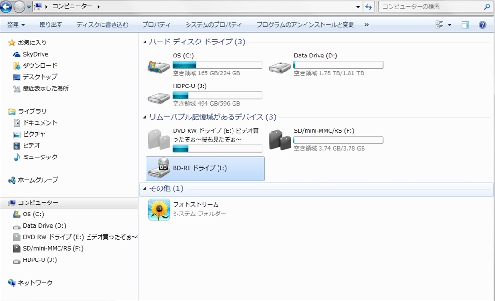Collapse the ハード ディスク ドライブ group

tap(144, 42)
